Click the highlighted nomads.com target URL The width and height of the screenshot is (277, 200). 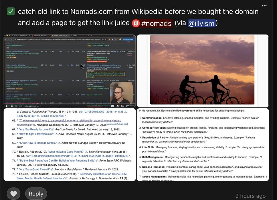(x=106, y=75)
